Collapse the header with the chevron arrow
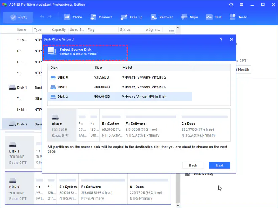The image size is (278, 208). (178, 29)
